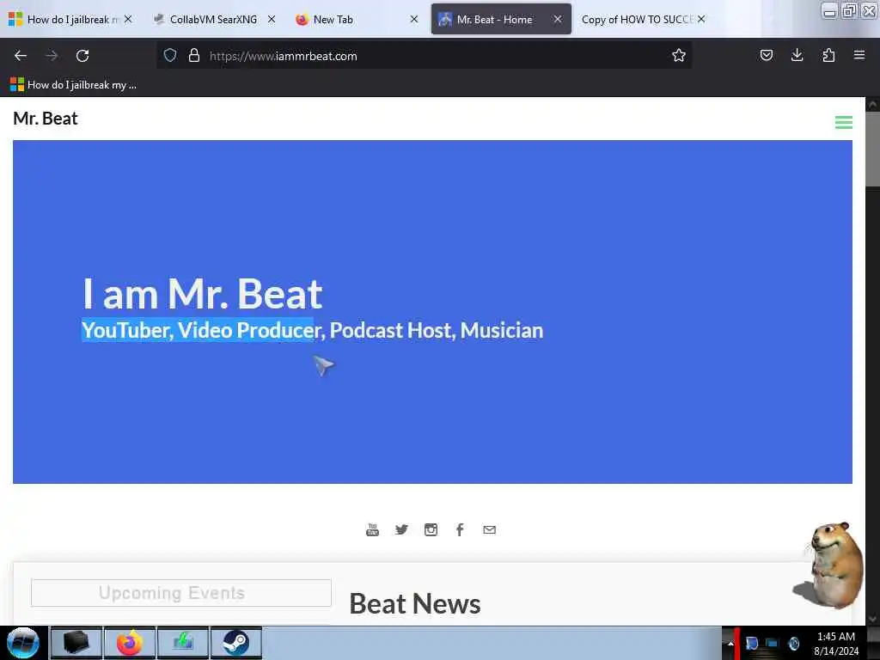Open Mr. Beat's Instagram icon
The image size is (880, 660).
click(431, 529)
